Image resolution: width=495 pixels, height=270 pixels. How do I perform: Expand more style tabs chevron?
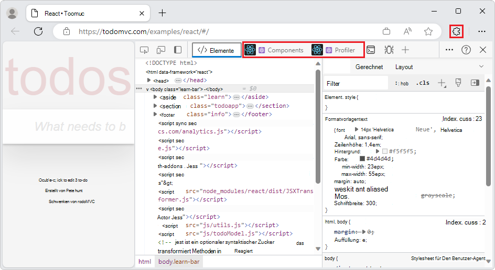[481, 66]
